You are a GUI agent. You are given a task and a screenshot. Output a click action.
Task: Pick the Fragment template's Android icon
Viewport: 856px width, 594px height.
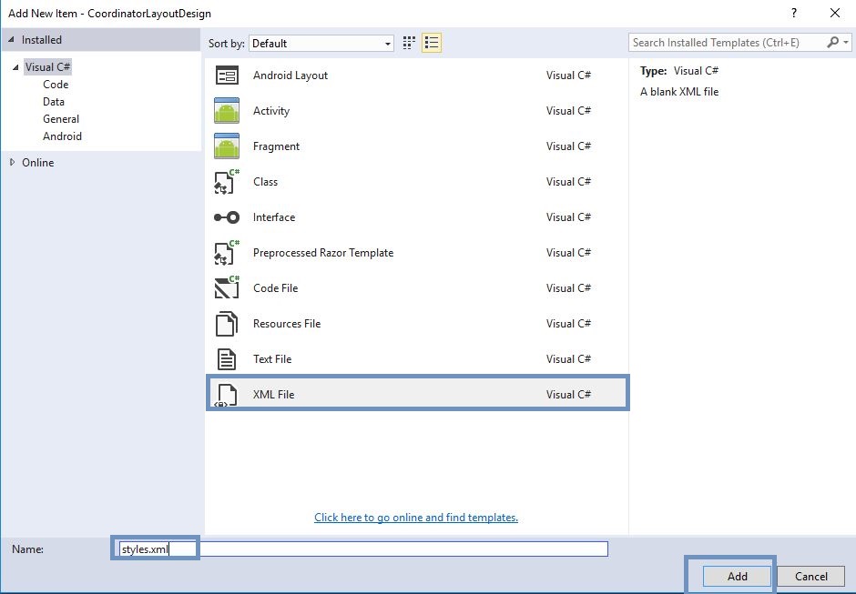(x=227, y=146)
